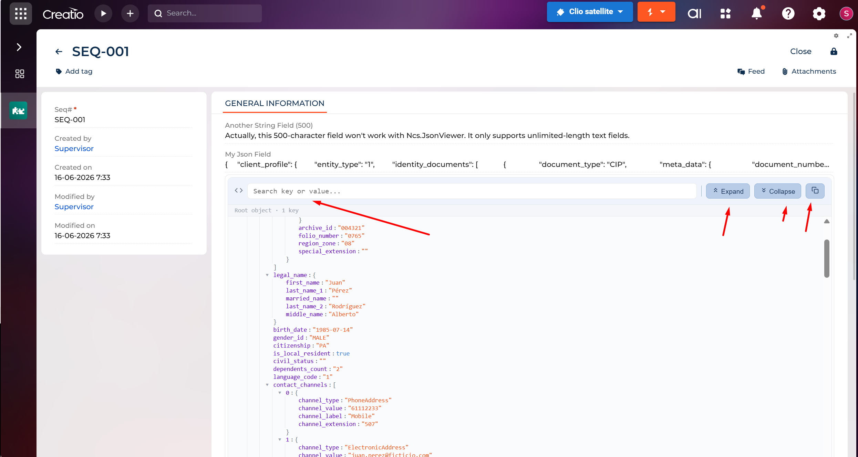Click the Modified on date value
858x457 pixels.
[x=82, y=235]
